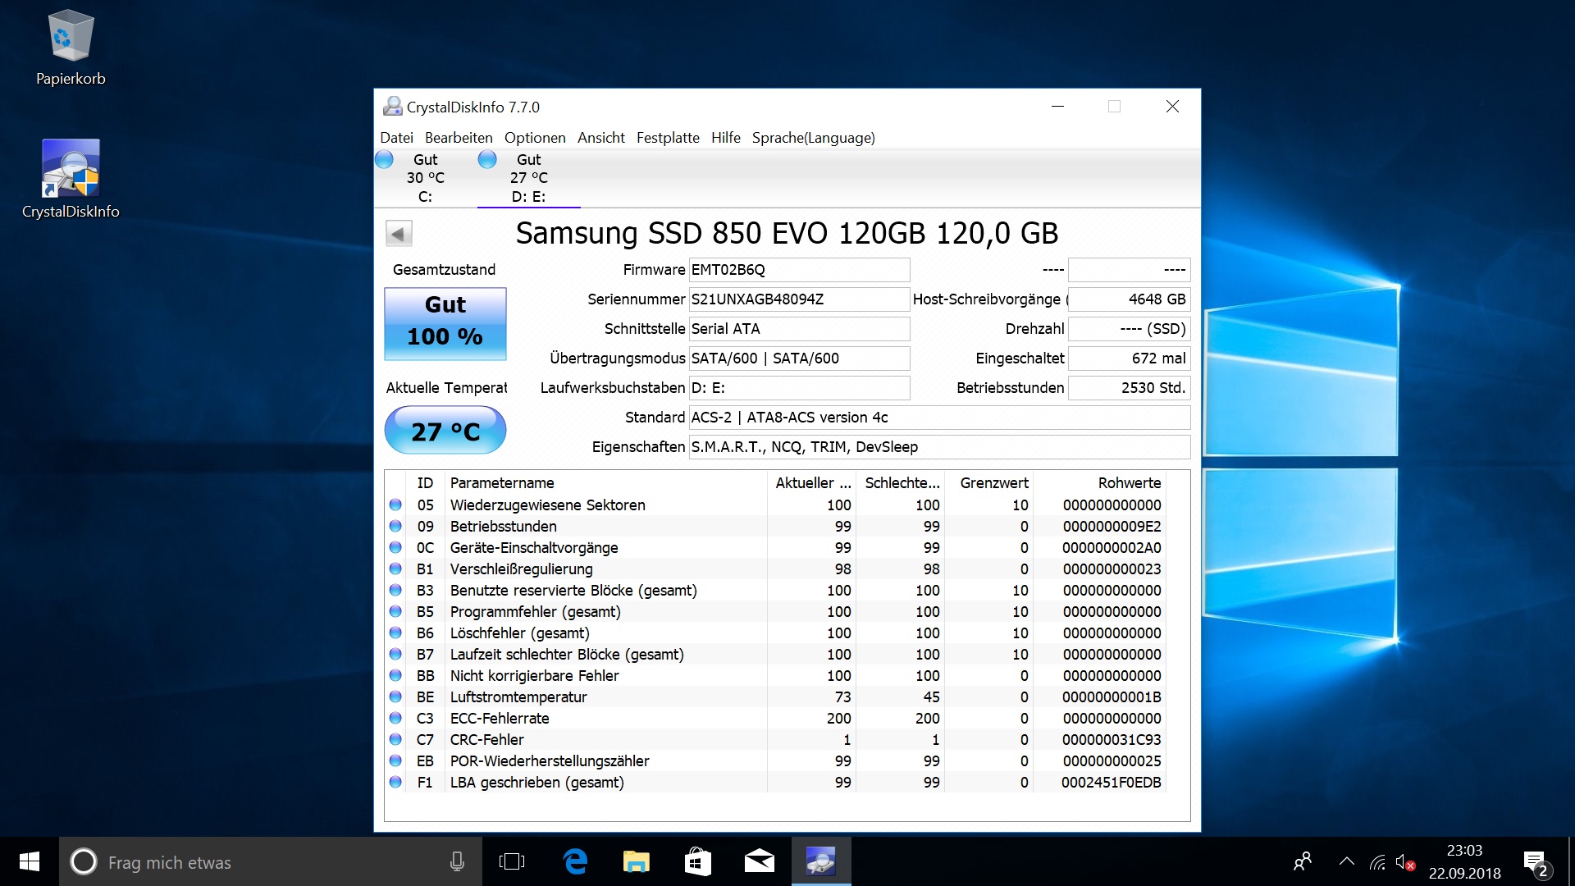Open the Optionen menu
This screenshot has width=1575, height=886.
(534, 138)
